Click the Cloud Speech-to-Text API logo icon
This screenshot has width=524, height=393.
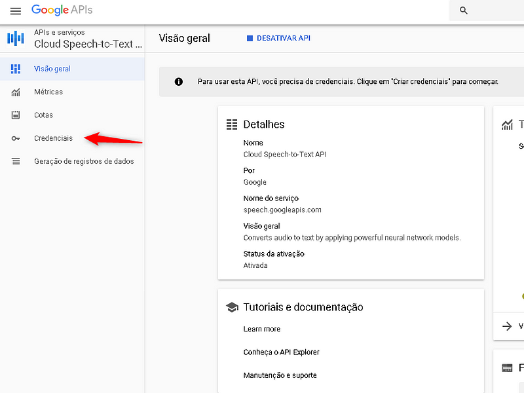coord(16,38)
